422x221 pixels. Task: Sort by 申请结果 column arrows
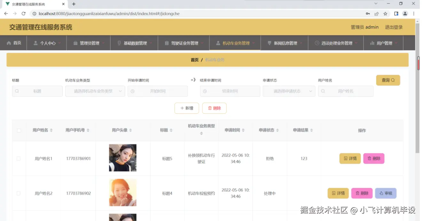pyautogui.click(x=311, y=130)
